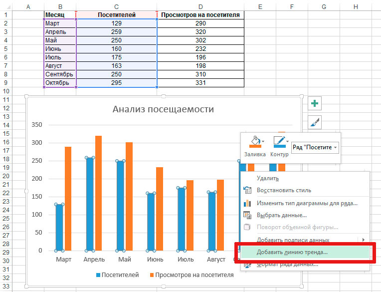Select column header G
Screen dimensions: 381x292
pos(324,7)
